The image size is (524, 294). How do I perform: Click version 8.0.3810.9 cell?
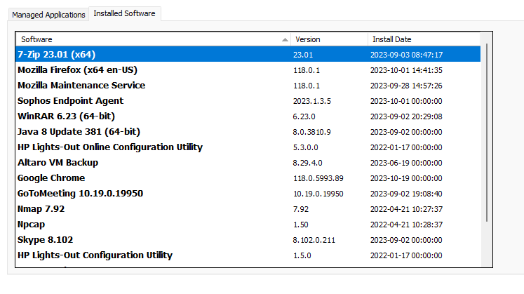(x=311, y=132)
